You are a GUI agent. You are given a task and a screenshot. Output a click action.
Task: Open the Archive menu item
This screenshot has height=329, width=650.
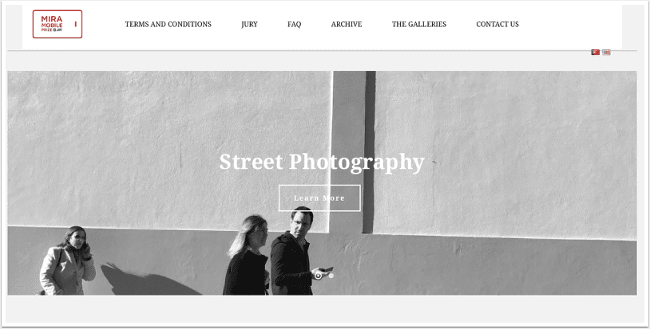click(347, 25)
